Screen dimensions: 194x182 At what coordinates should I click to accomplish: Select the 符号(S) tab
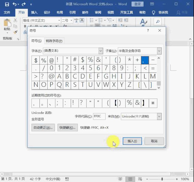36,41
